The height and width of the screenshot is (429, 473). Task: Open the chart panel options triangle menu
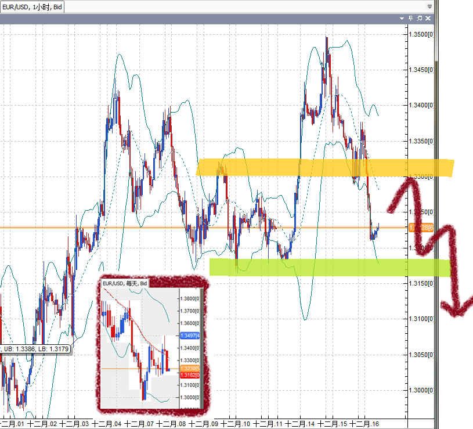402,19
